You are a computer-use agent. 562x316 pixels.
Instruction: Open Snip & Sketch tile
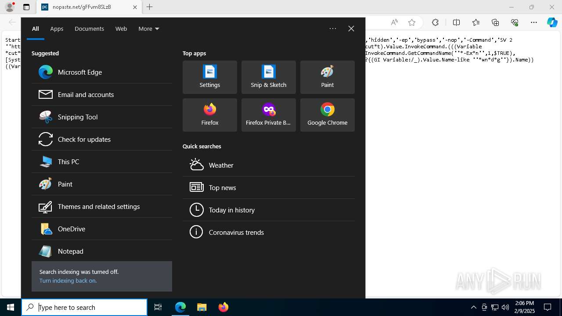[x=269, y=77]
